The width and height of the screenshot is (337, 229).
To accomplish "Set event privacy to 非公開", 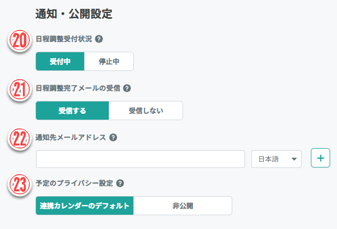I will 183,206.
